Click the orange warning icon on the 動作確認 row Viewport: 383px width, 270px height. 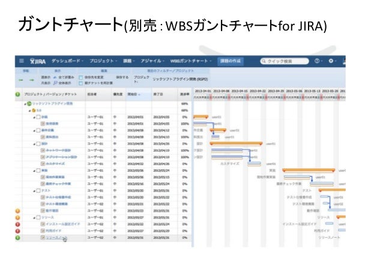pyautogui.click(x=17, y=211)
